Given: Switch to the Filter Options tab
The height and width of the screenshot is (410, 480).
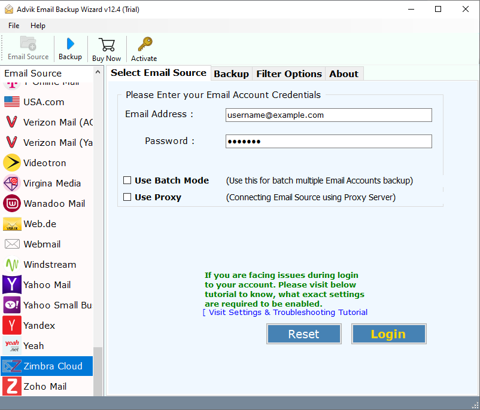Looking at the screenshot, I should pyautogui.click(x=289, y=74).
